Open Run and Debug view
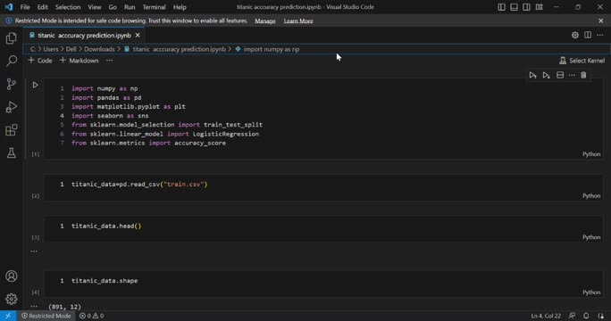The height and width of the screenshot is (321, 611). pos(12,107)
